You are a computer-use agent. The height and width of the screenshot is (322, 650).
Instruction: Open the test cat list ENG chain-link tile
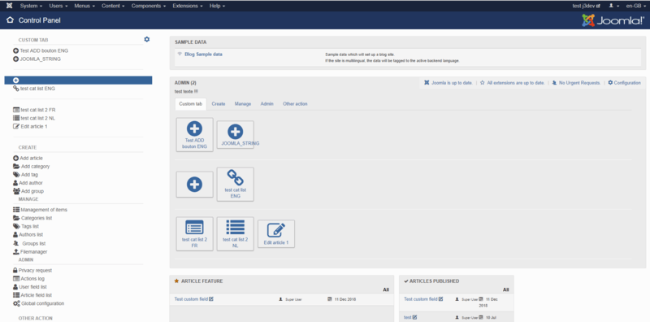coord(235,185)
